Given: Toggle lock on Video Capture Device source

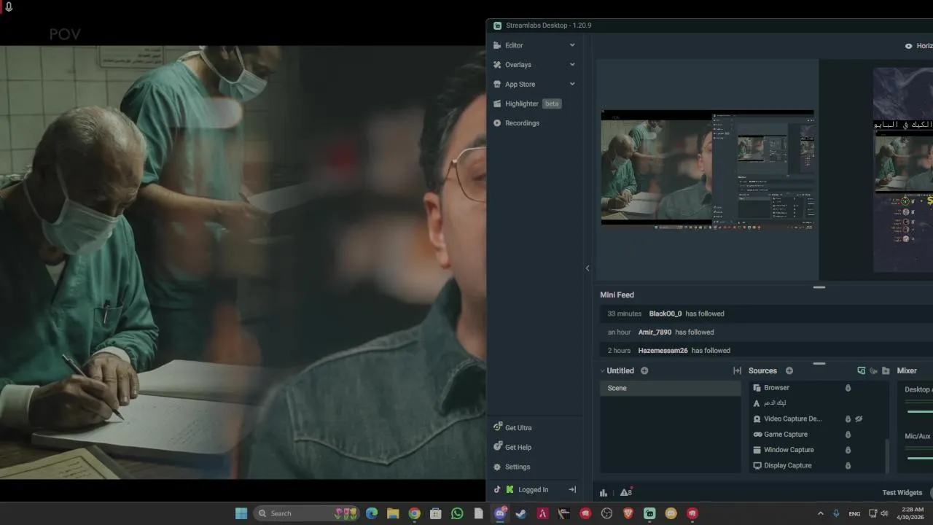Looking at the screenshot, I should click(x=848, y=419).
